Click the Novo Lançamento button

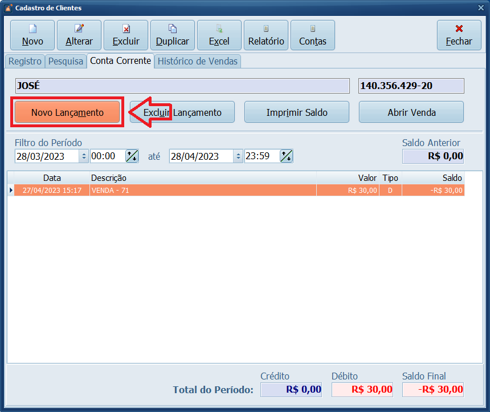67,112
